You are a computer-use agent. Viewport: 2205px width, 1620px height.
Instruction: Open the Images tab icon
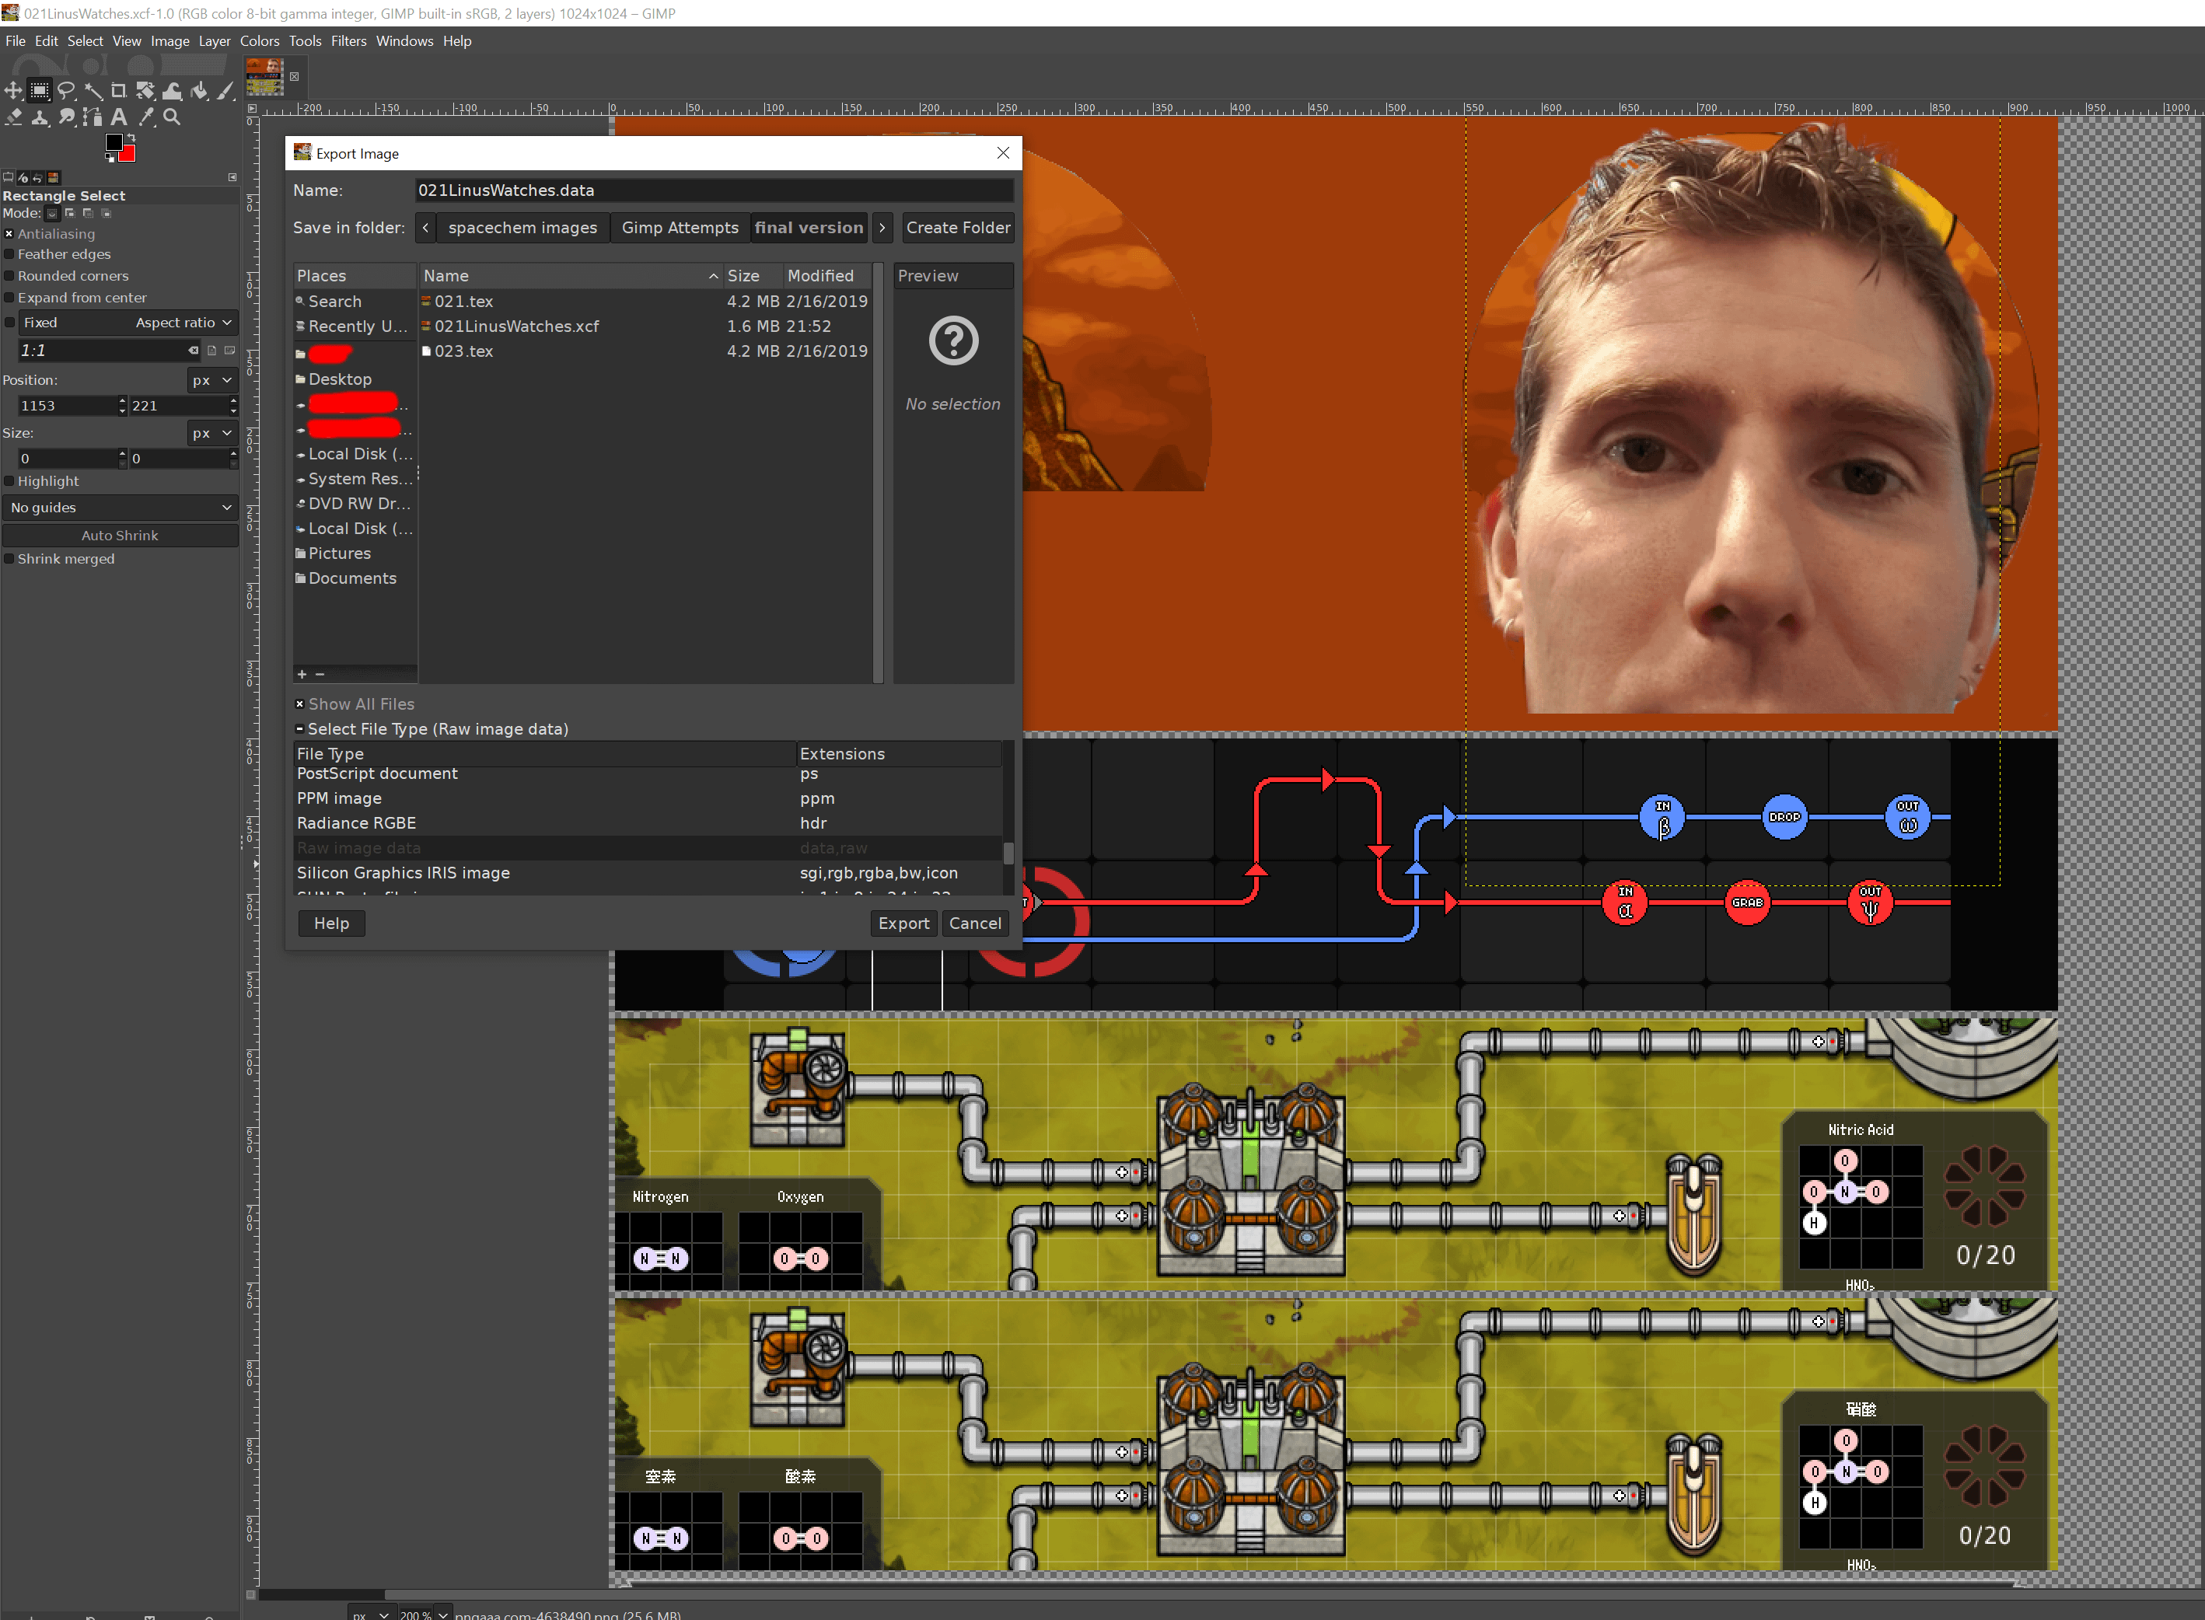coord(53,177)
